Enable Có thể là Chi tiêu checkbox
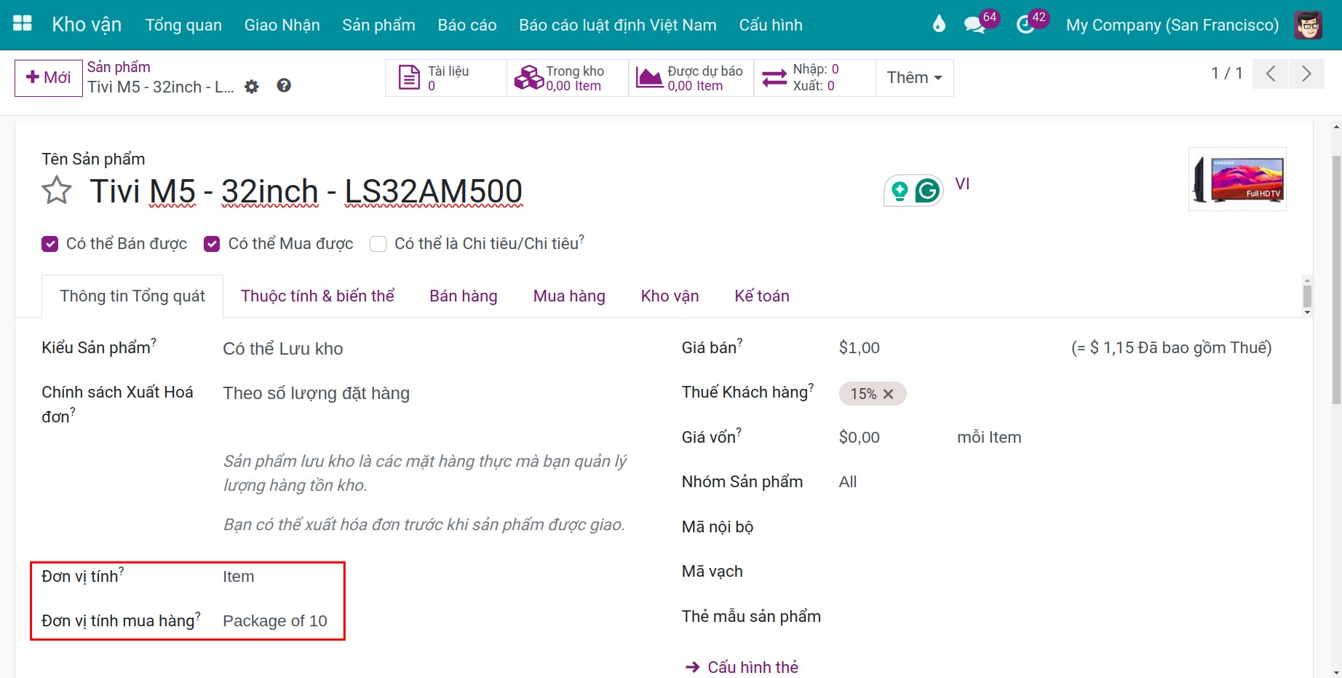 (378, 244)
